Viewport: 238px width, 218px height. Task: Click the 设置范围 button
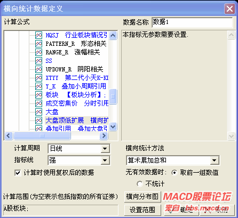click(142, 210)
